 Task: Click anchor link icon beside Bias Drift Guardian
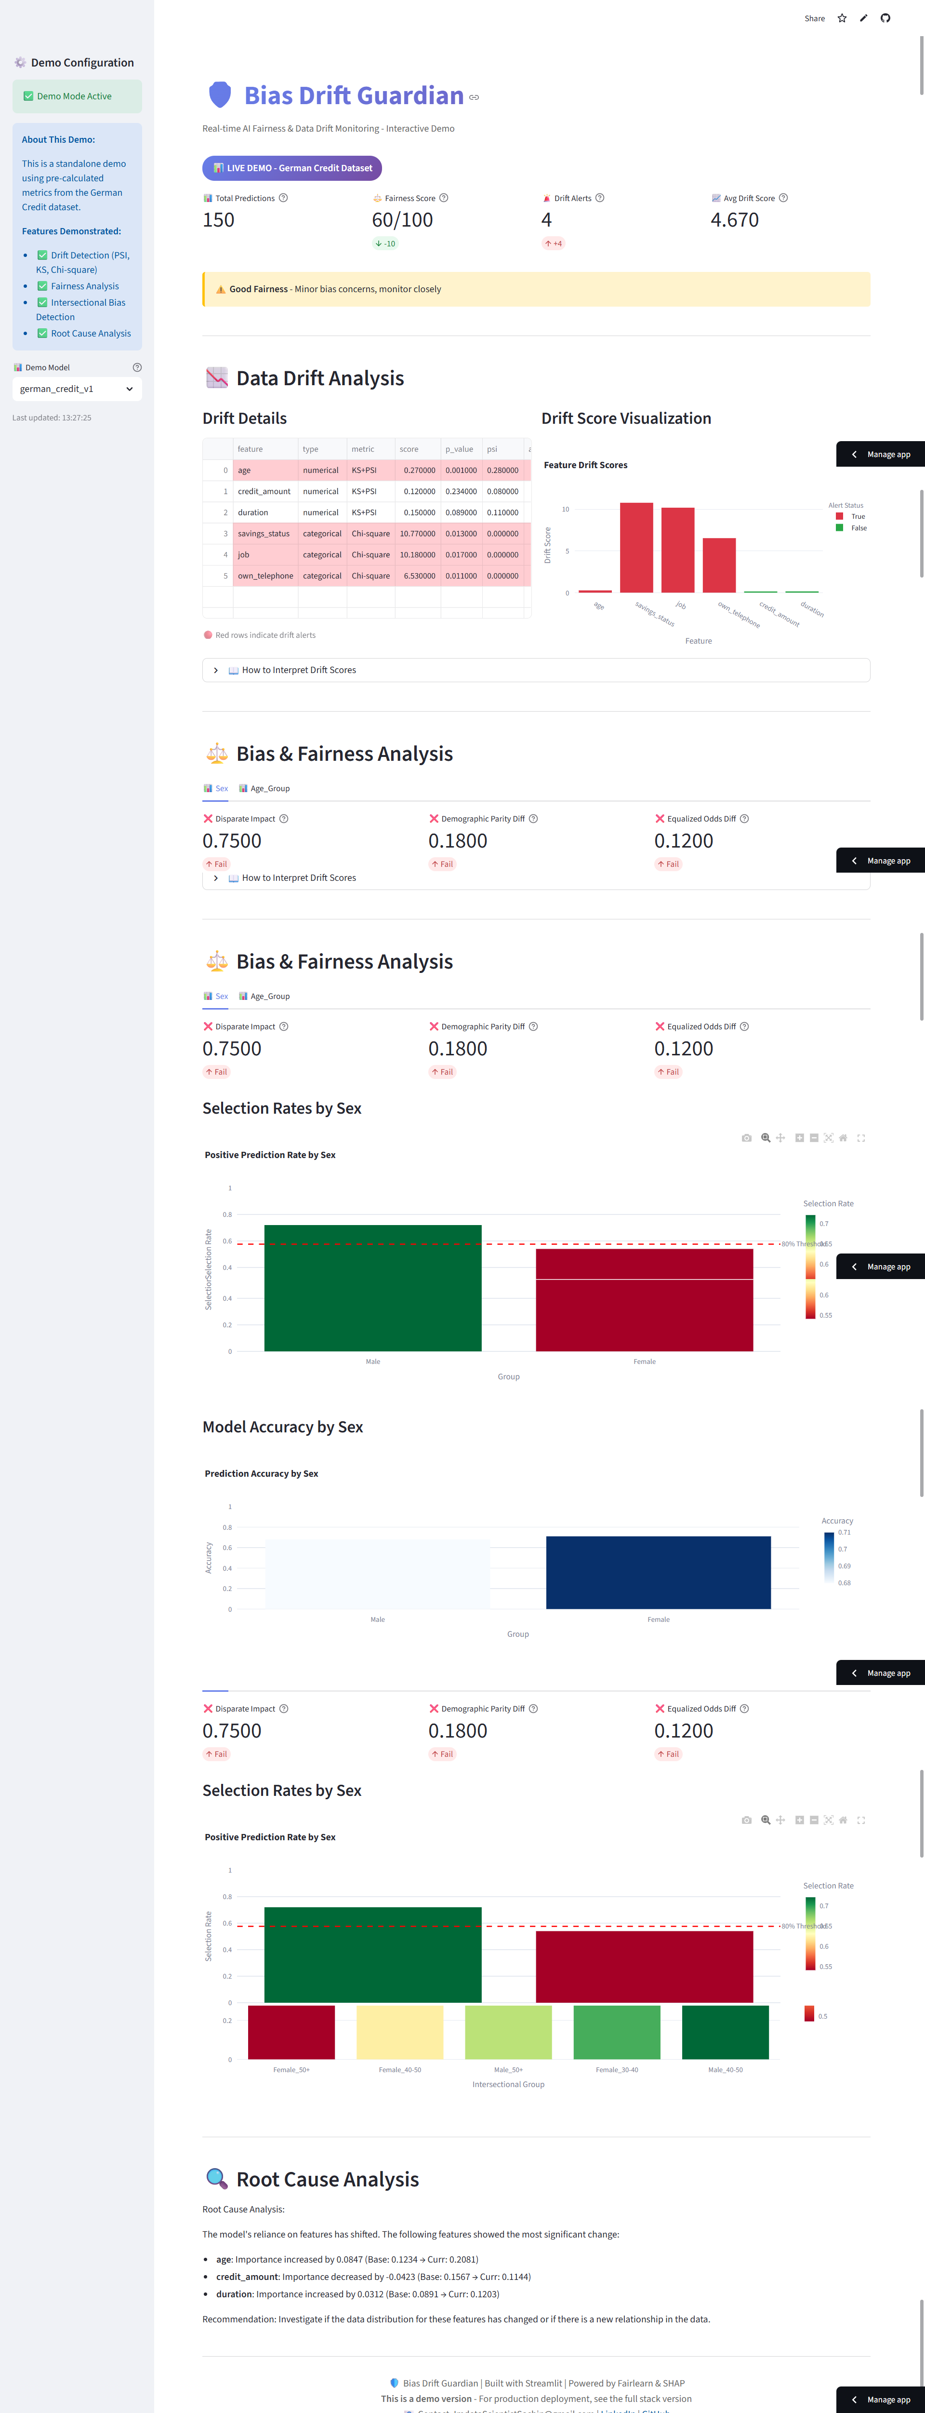(x=475, y=97)
